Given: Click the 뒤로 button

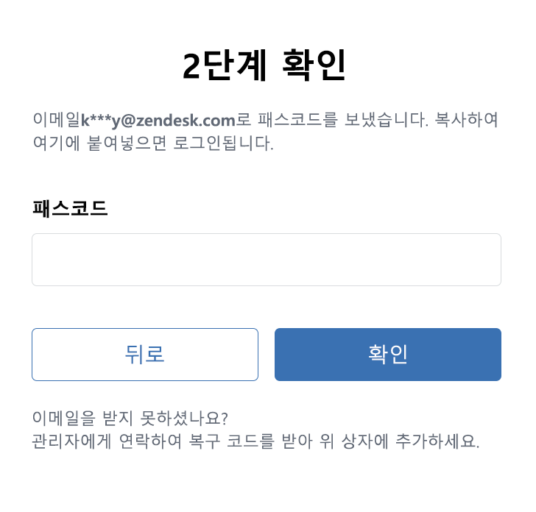Looking at the screenshot, I should coord(145,354).
